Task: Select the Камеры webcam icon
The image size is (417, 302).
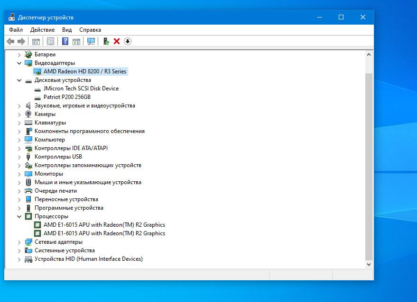Action: click(28, 114)
